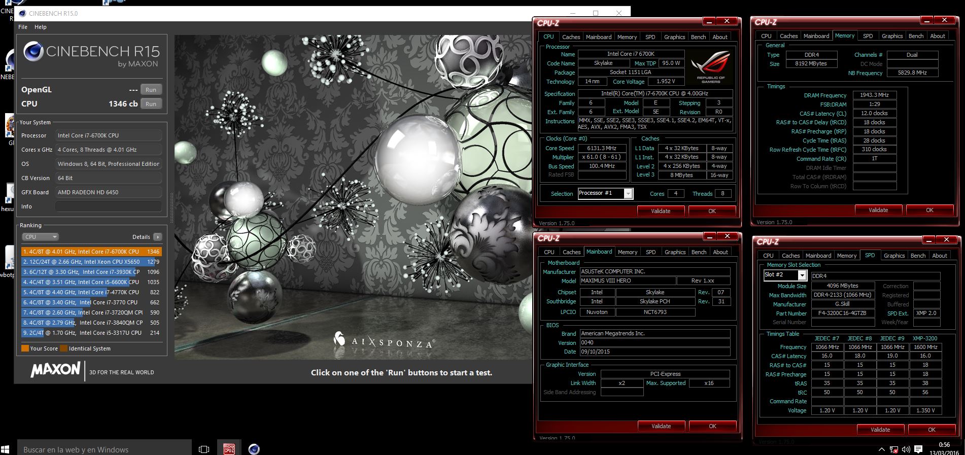This screenshot has width=965, height=455.
Task: Open the network icon in the system tray
Action: pyautogui.click(x=894, y=449)
